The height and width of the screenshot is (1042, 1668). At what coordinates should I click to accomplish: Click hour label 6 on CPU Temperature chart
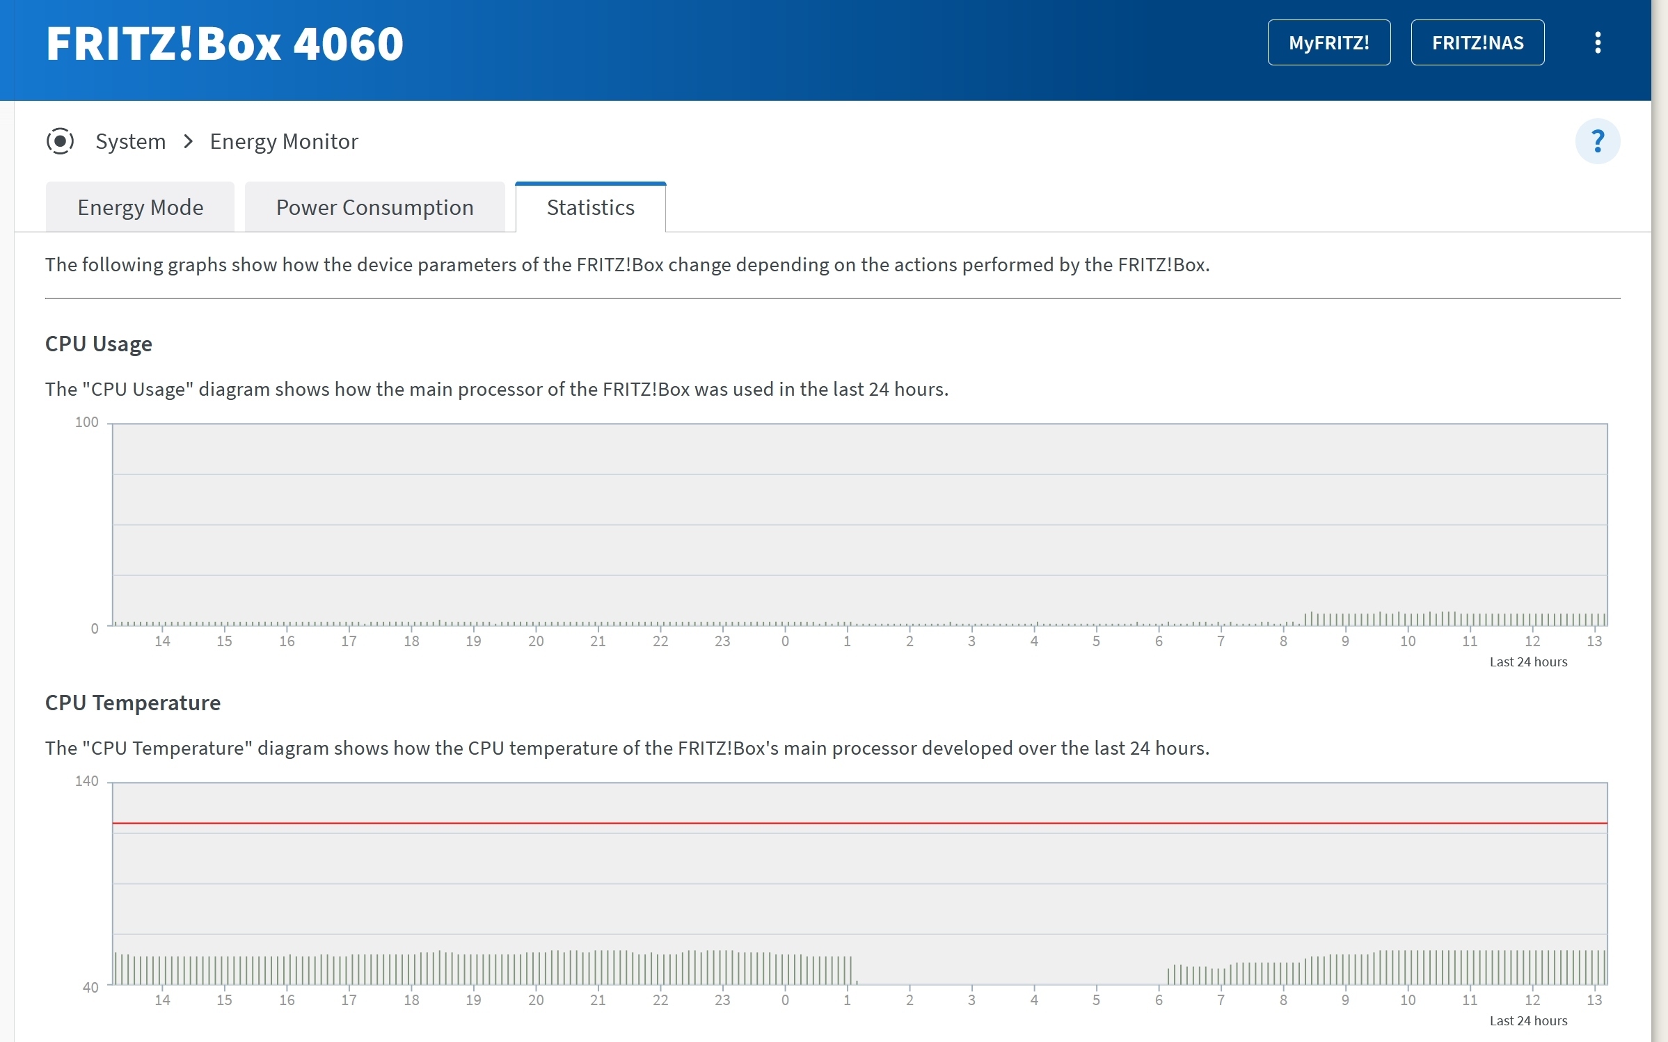1159,1000
